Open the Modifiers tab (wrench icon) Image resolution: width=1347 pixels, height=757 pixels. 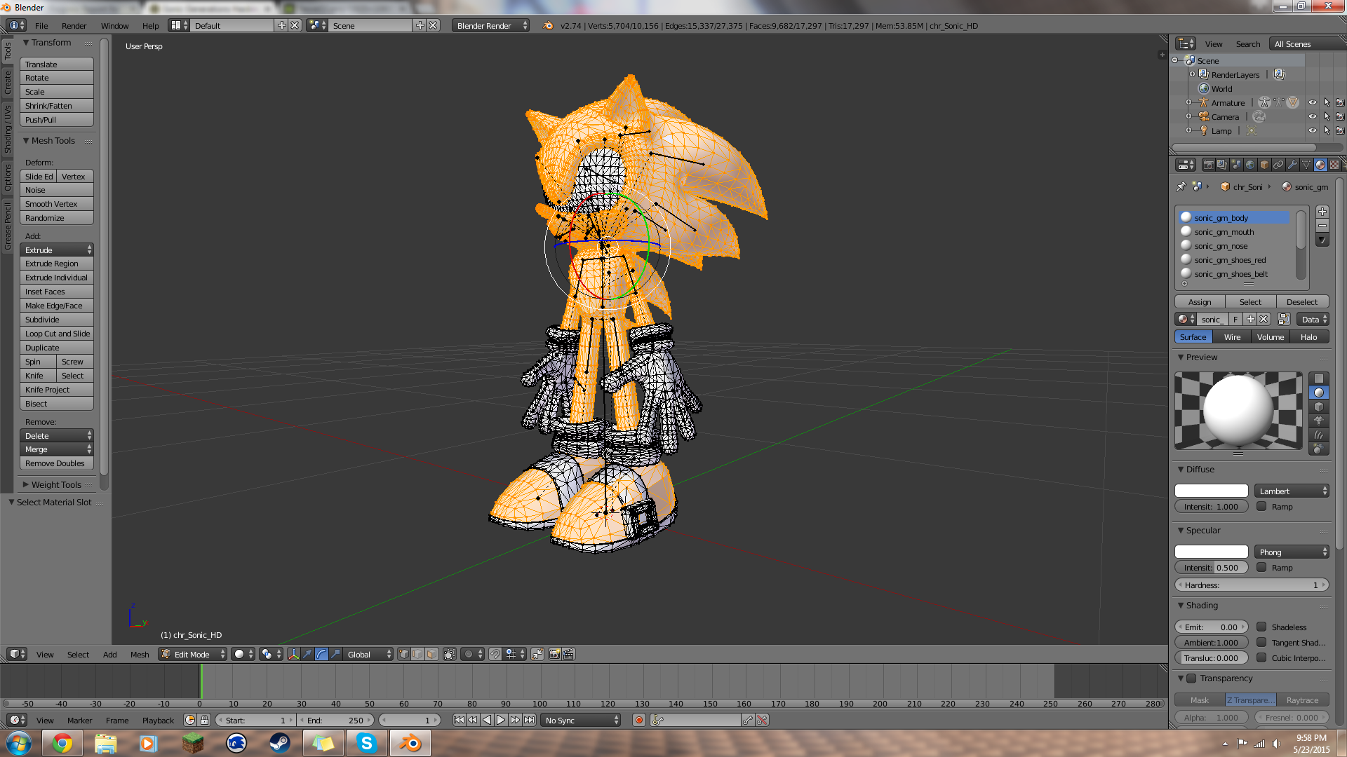(1292, 165)
